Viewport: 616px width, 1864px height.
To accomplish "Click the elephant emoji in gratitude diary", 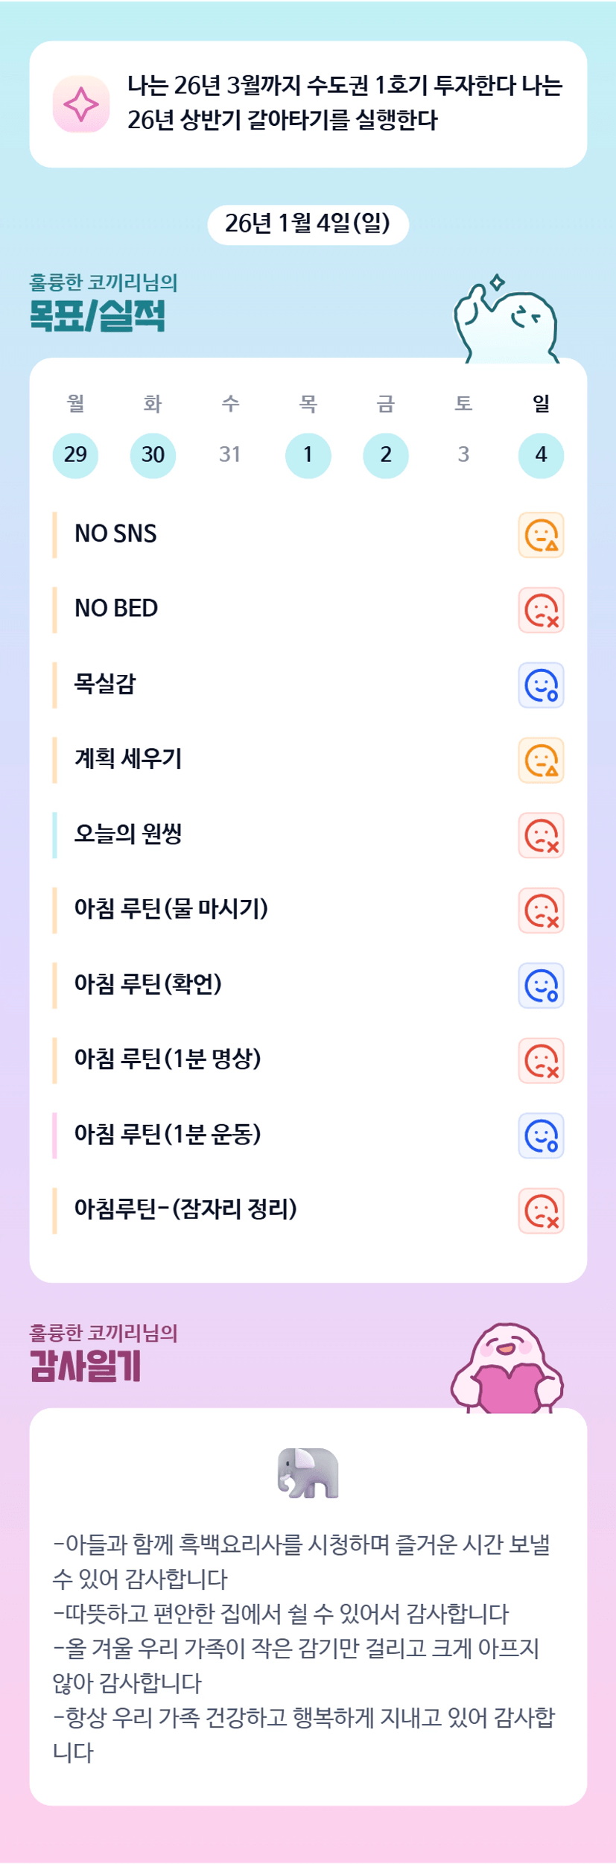I will (308, 1473).
